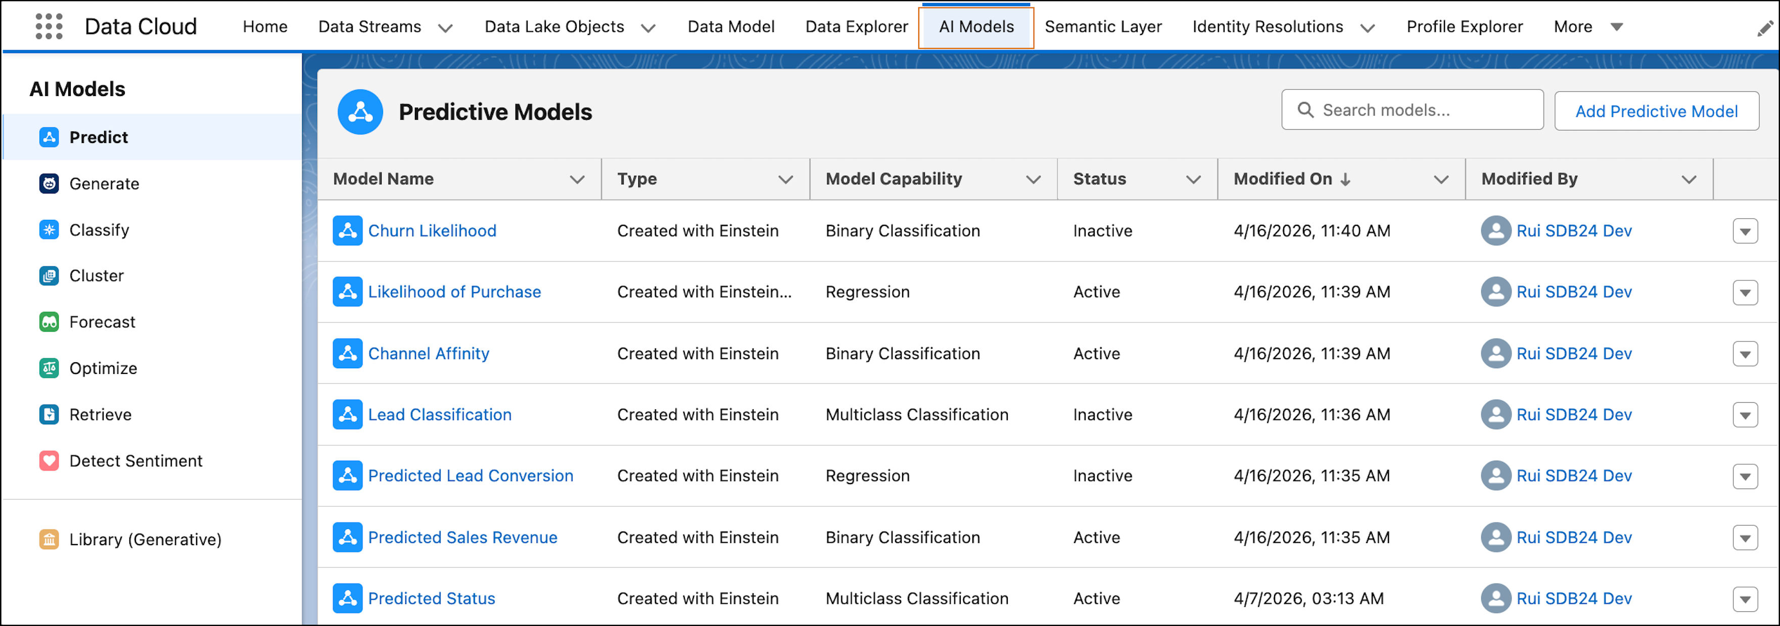Viewport: 1780px width, 626px height.
Task: Open the Identity Resolutions dropdown chevron
Action: tap(1368, 28)
